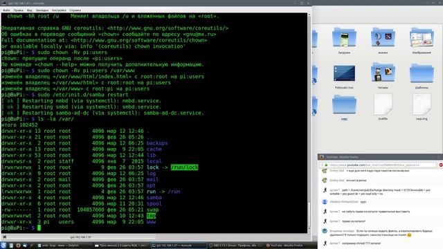Click the "sudo /etc/init.d/samba restart" command line

point(83,95)
